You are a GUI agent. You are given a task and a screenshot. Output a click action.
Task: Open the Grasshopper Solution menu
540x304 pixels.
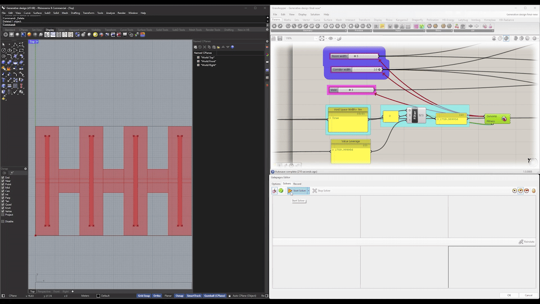point(315,14)
